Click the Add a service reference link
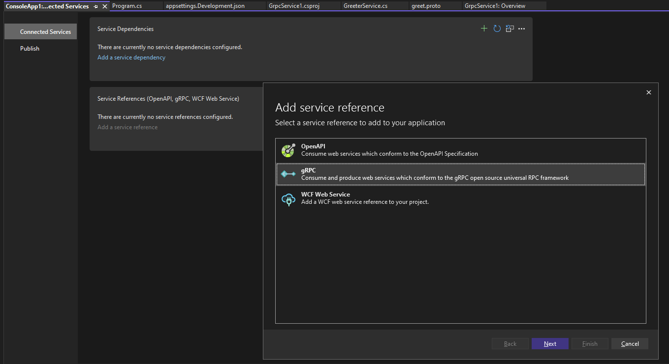This screenshot has height=364, width=669. (127, 127)
